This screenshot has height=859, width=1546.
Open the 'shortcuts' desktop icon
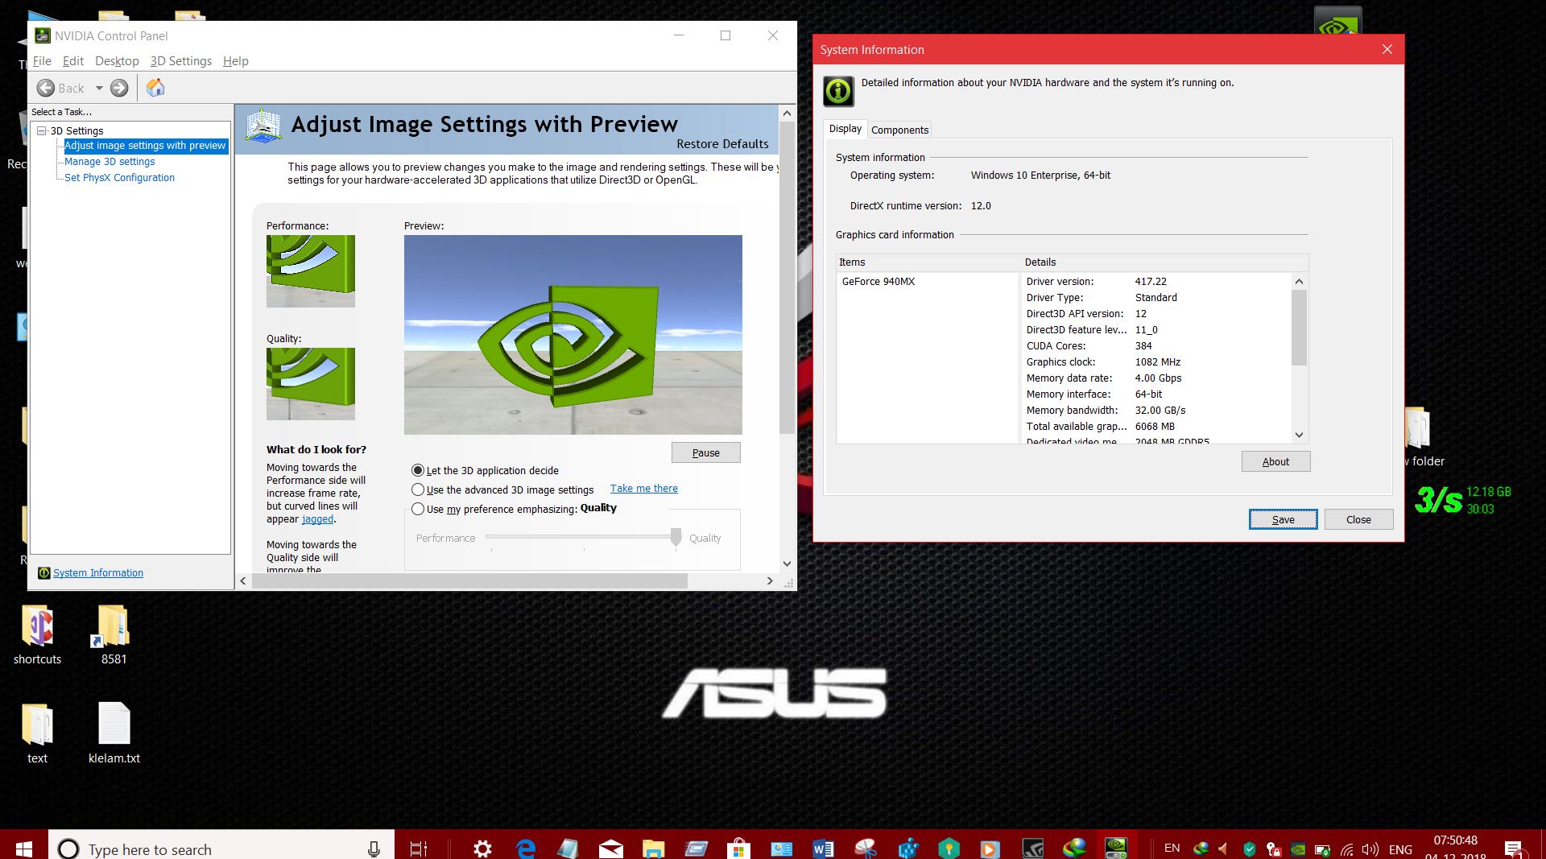click(37, 635)
